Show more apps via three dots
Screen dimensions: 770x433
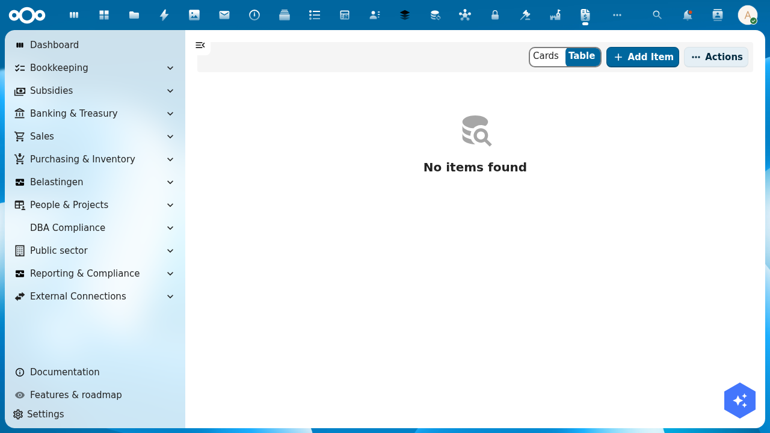[x=617, y=15]
